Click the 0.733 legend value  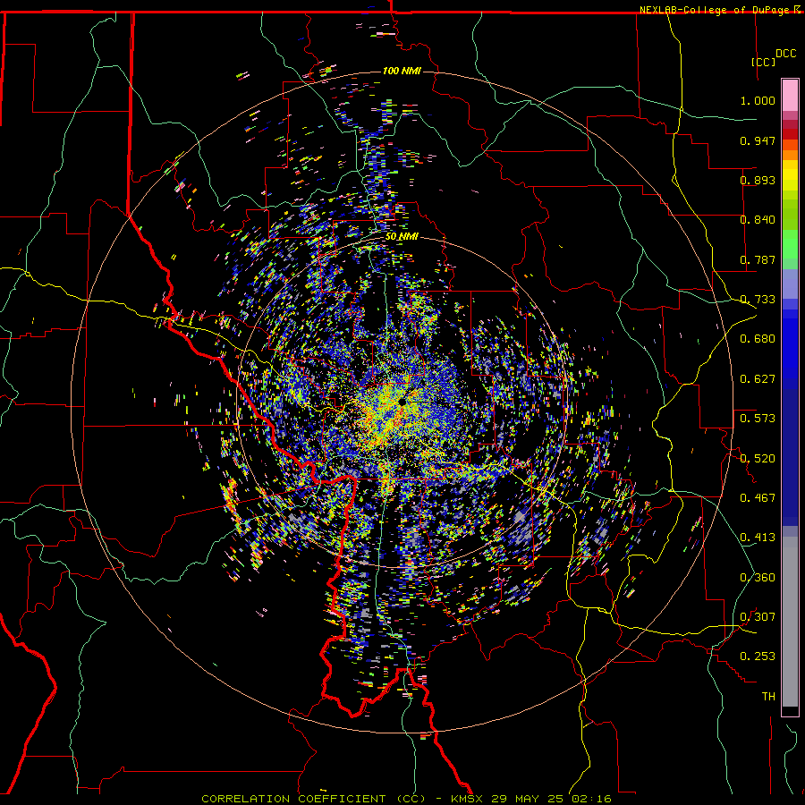click(758, 300)
